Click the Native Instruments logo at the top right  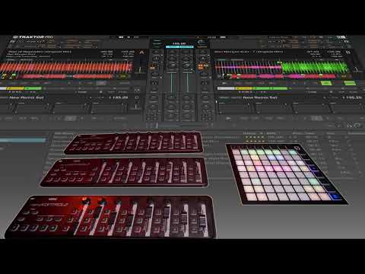coord(341,37)
